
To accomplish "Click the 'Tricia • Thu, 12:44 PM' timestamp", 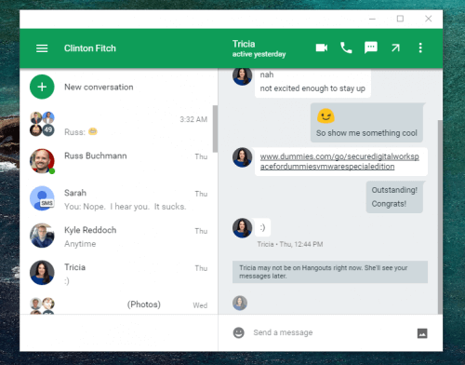I will pyautogui.click(x=290, y=244).
